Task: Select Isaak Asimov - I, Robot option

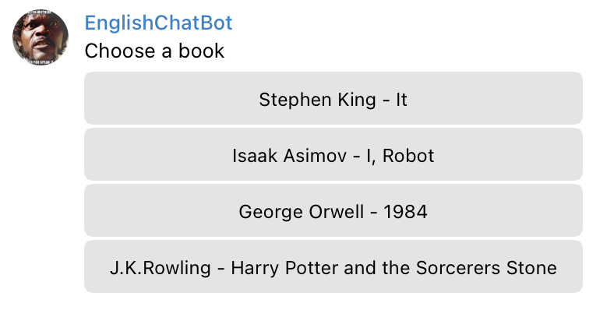Action: pyautogui.click(x=333, y=154)
